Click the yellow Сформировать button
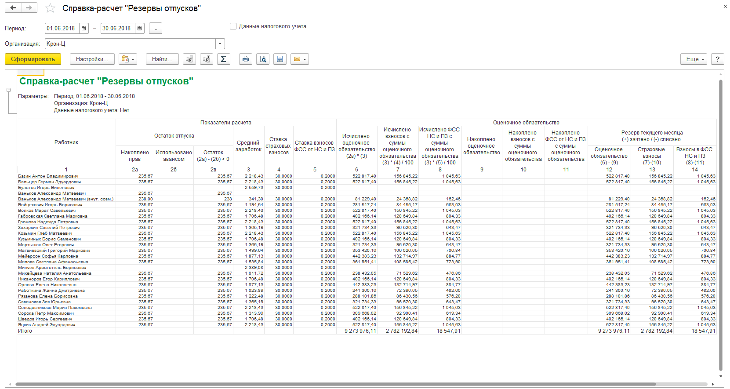 (x=33, y=59)
